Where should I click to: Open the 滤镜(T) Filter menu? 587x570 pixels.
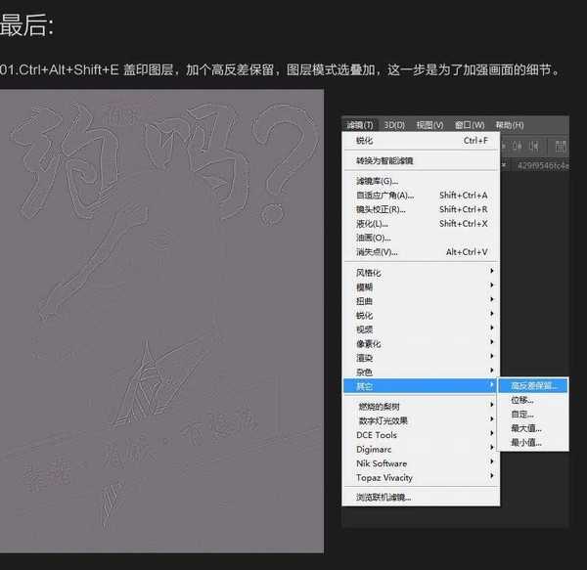(x=360, y=125)
